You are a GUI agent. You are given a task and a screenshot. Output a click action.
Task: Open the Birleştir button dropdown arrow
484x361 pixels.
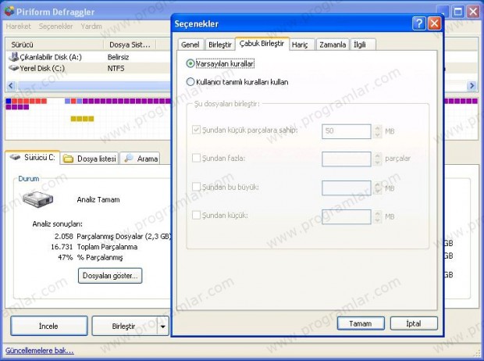(163, 326)
